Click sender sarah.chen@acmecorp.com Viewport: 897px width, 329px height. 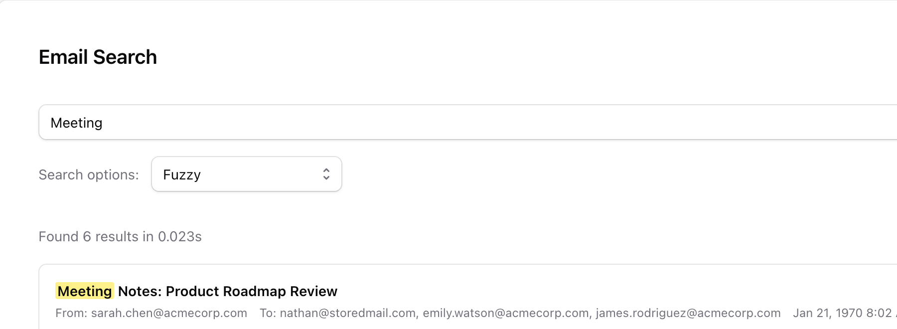[169, 314]
